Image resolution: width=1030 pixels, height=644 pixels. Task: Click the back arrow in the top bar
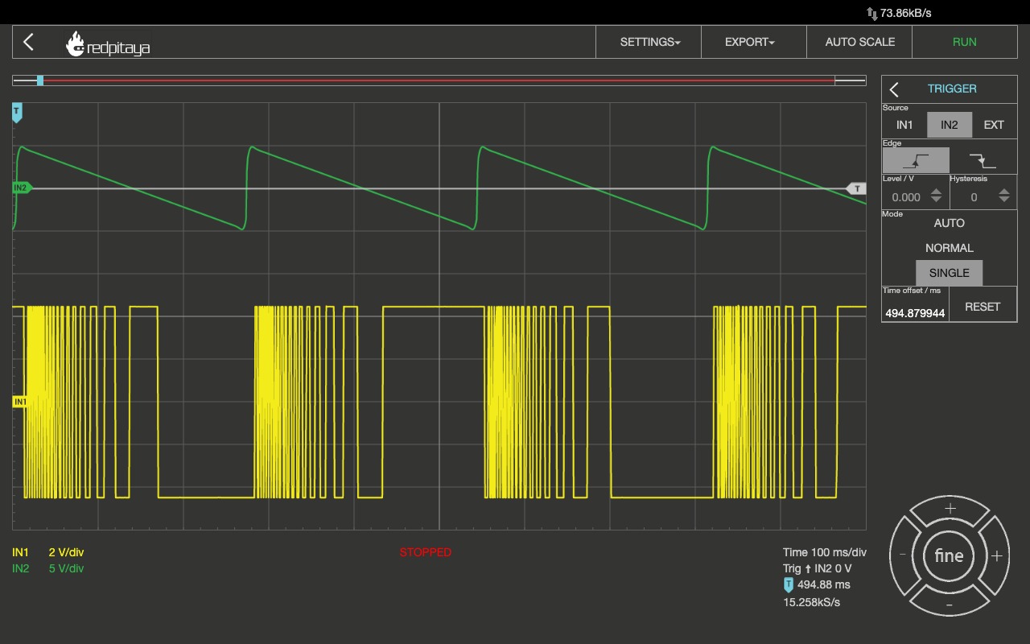[x=29, y=42]
